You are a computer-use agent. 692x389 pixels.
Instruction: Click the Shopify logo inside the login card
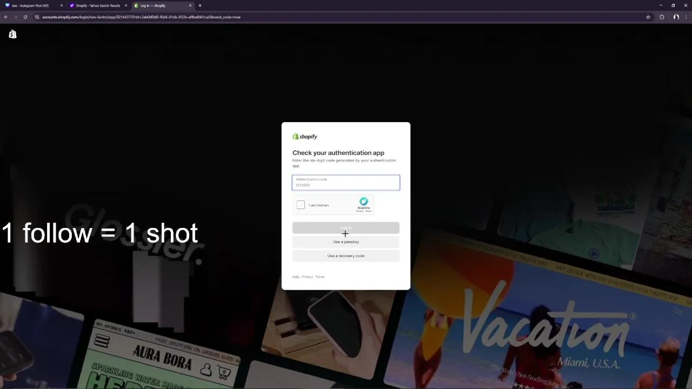tap(305, 137)
